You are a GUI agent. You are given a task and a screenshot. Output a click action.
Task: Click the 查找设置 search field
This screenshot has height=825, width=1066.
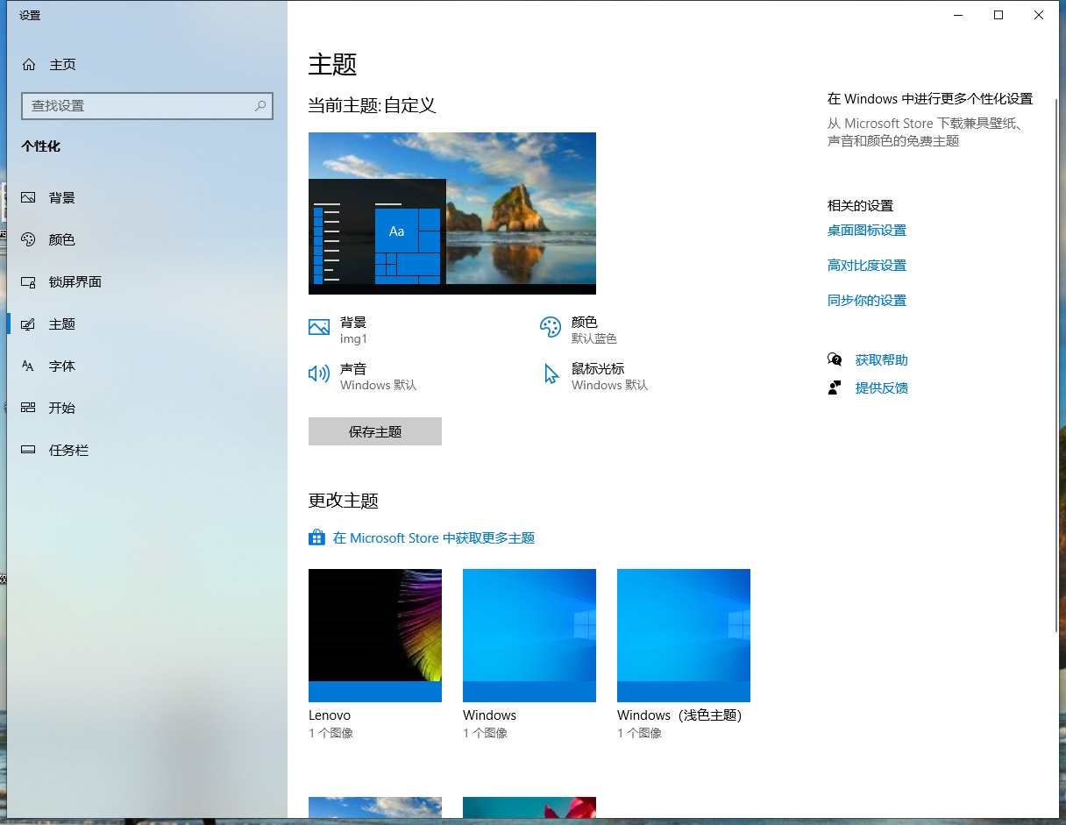147,106
